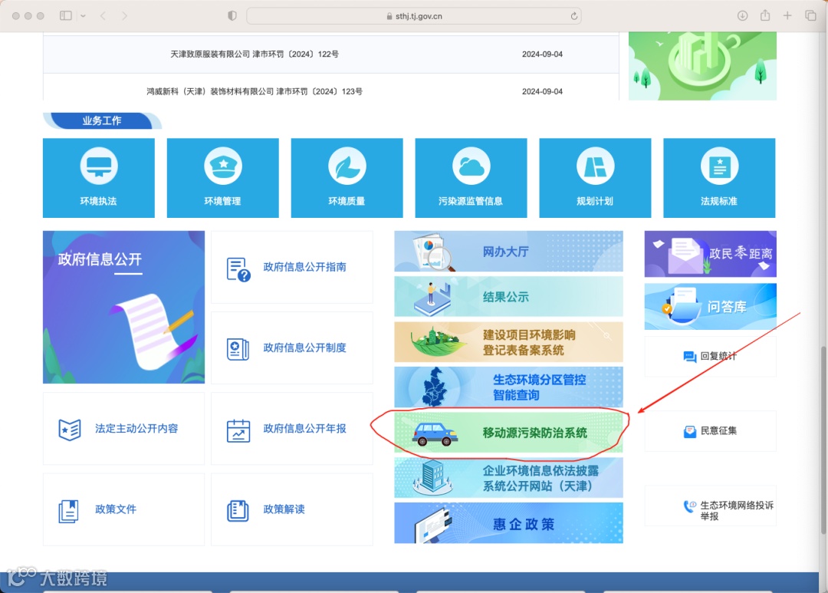The image size is (828, 593).
Task: Expand the sidebar dropdown chevron
Action: pos(83,16)
